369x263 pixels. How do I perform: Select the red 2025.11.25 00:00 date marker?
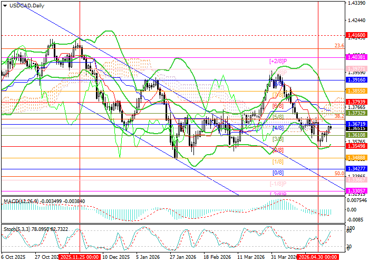(80, 257)
